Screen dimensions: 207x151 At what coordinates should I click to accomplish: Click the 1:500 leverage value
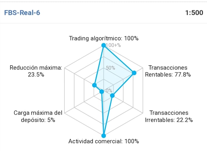tap(194, 13)
